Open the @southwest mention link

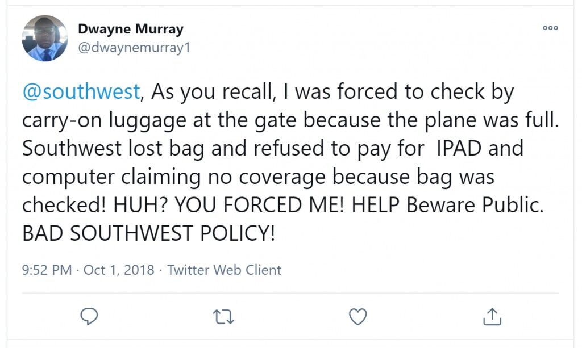coord(81,91)
